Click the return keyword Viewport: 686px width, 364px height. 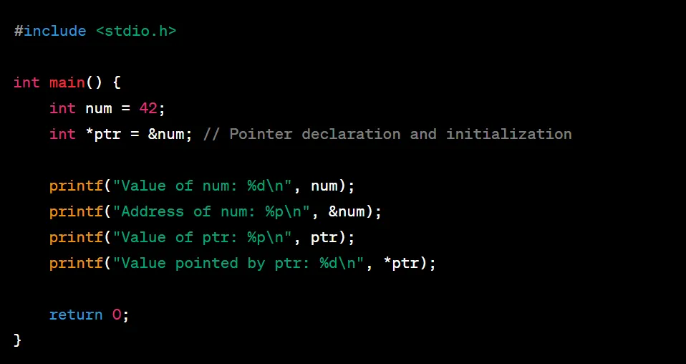pos(76,315)
